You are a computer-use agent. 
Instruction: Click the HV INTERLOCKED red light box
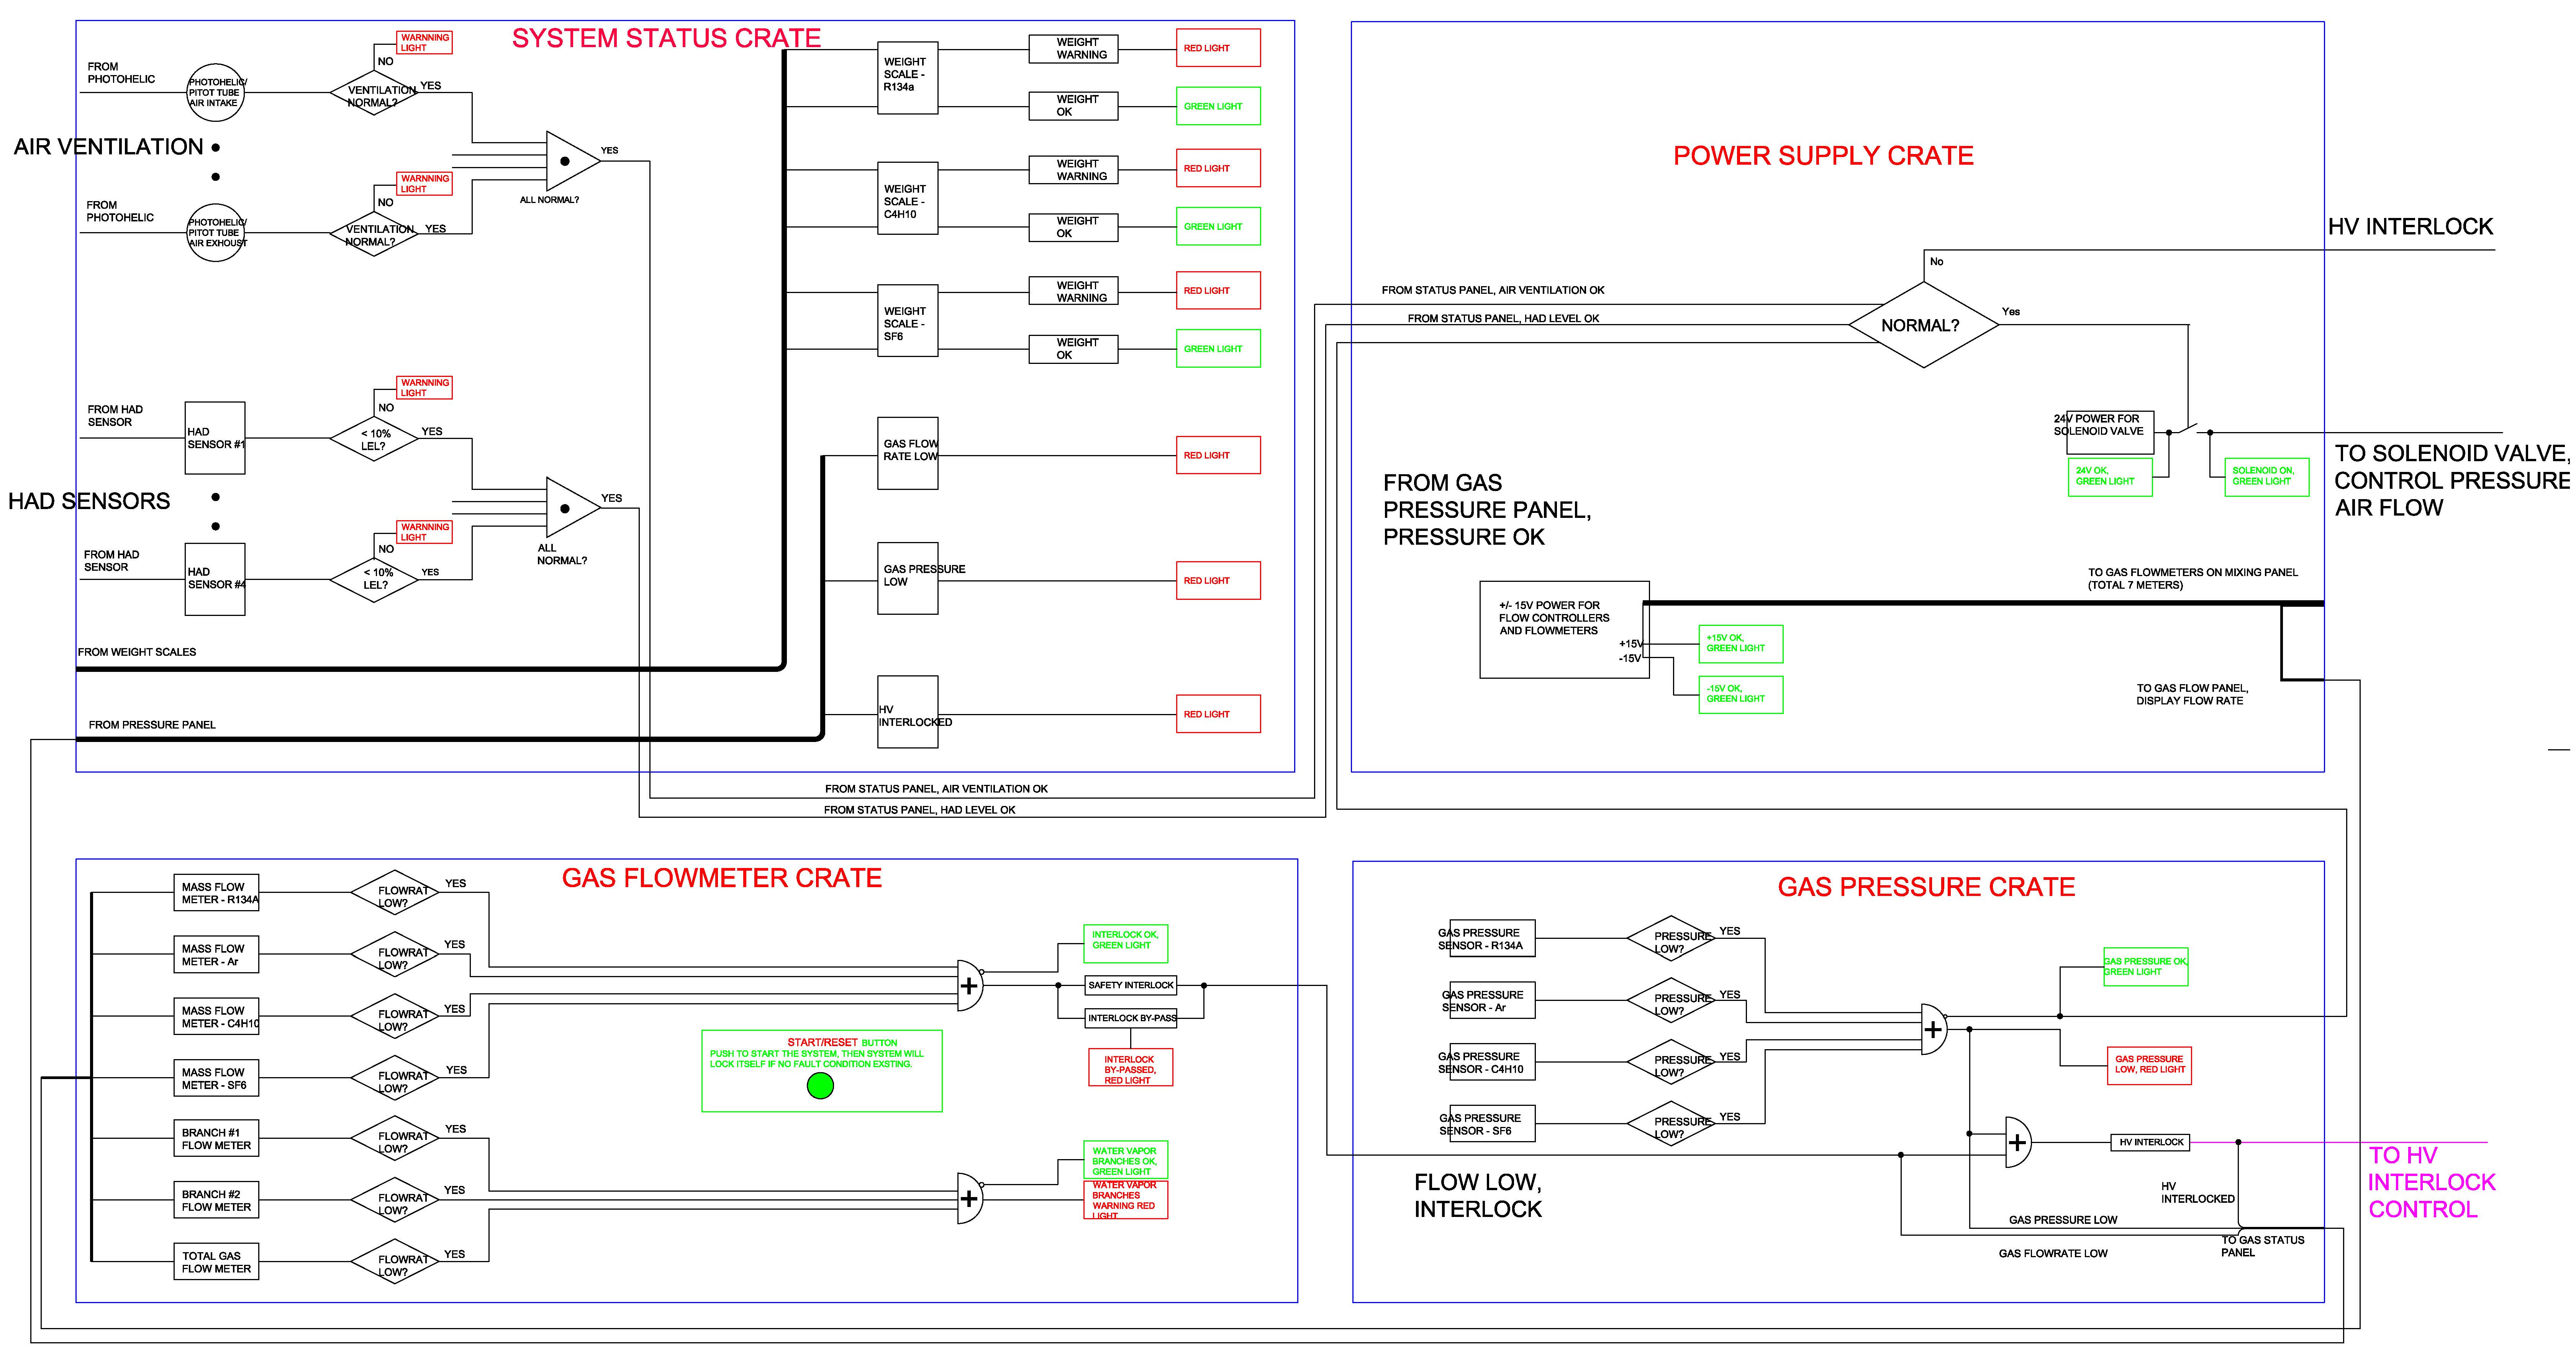coord(1217,714)
